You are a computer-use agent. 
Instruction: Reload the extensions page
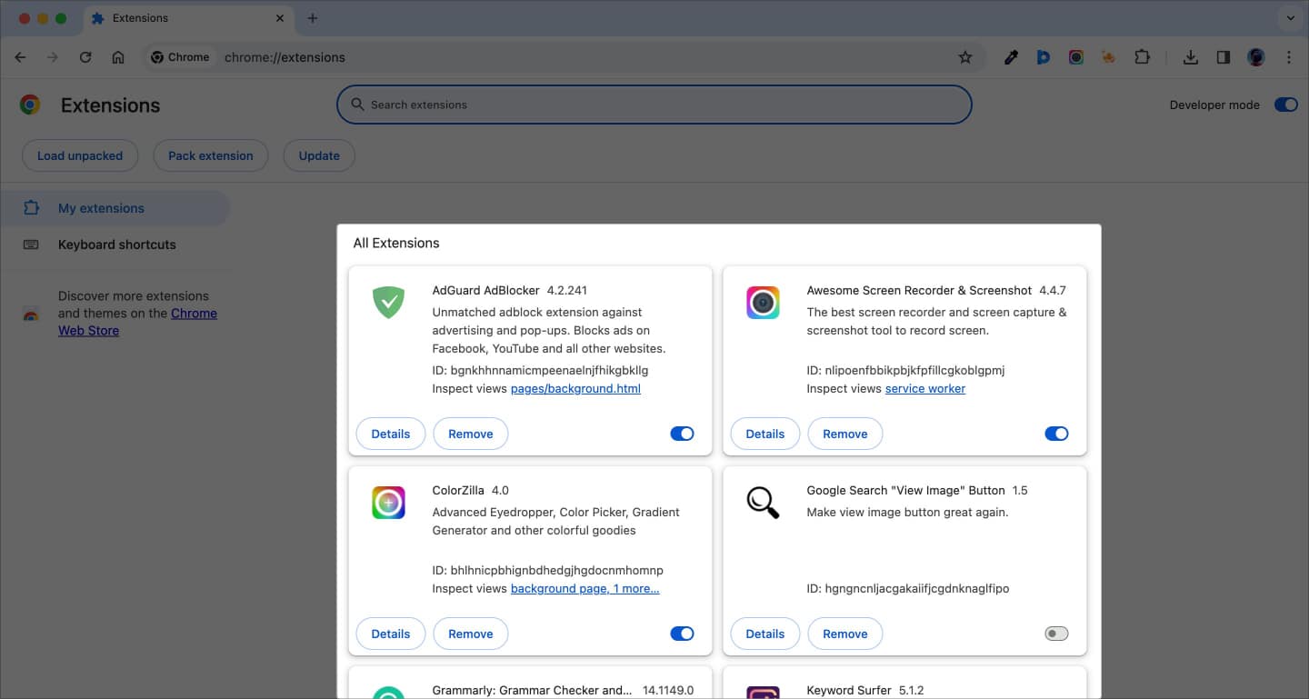coord(85,57)
